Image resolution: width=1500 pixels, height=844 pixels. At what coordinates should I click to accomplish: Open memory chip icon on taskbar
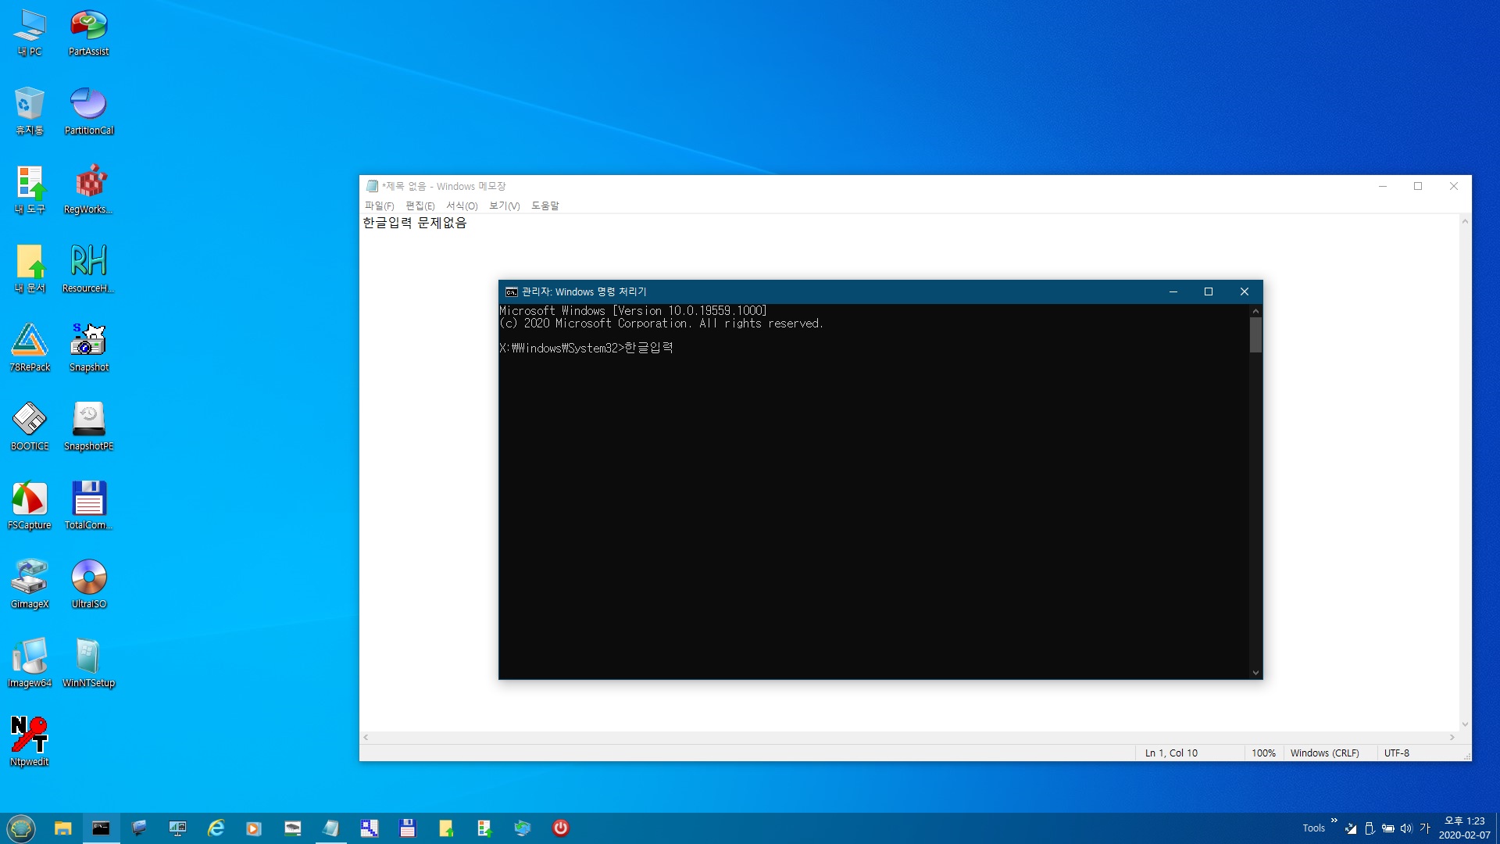point(292,828)
